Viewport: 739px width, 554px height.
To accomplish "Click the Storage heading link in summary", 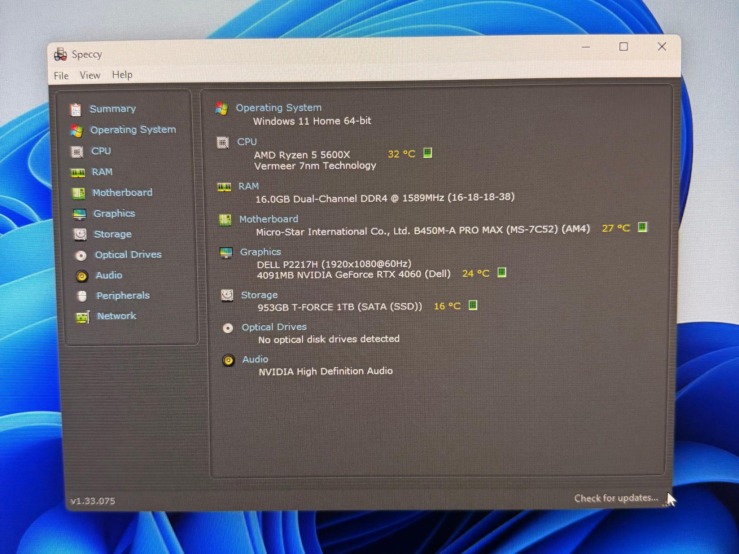I will point(259,295).
